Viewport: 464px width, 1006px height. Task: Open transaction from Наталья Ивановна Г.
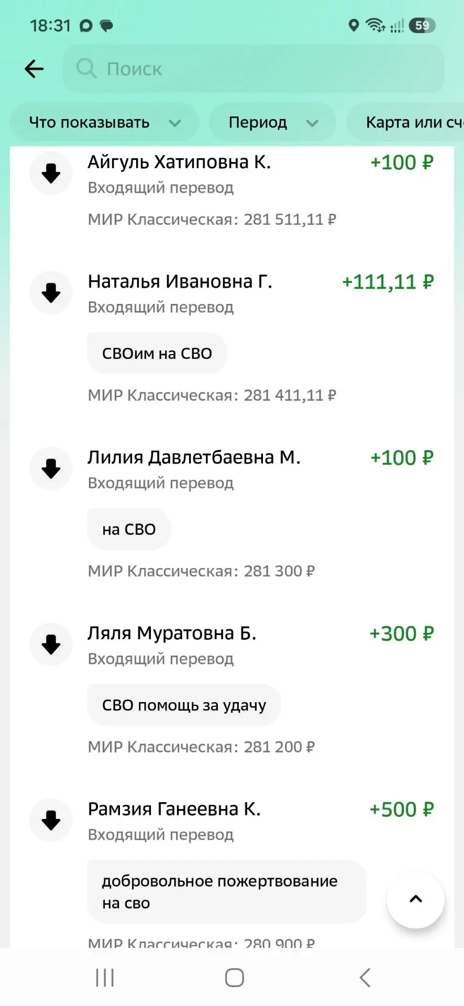232,338
